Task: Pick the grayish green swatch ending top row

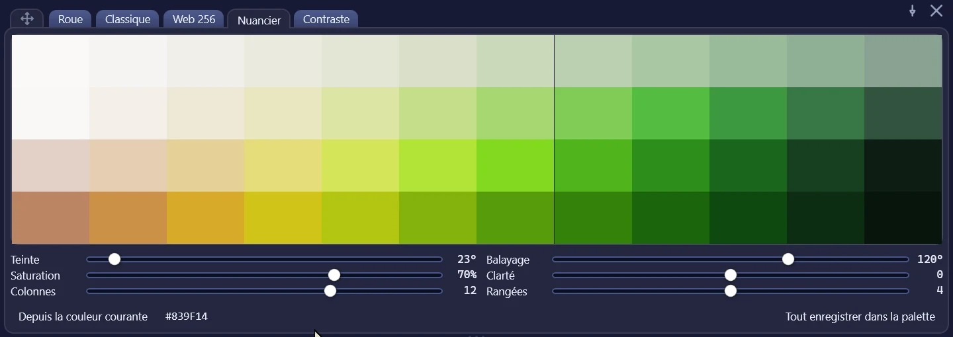Action: pyautogui.click(x=903, y=61)
